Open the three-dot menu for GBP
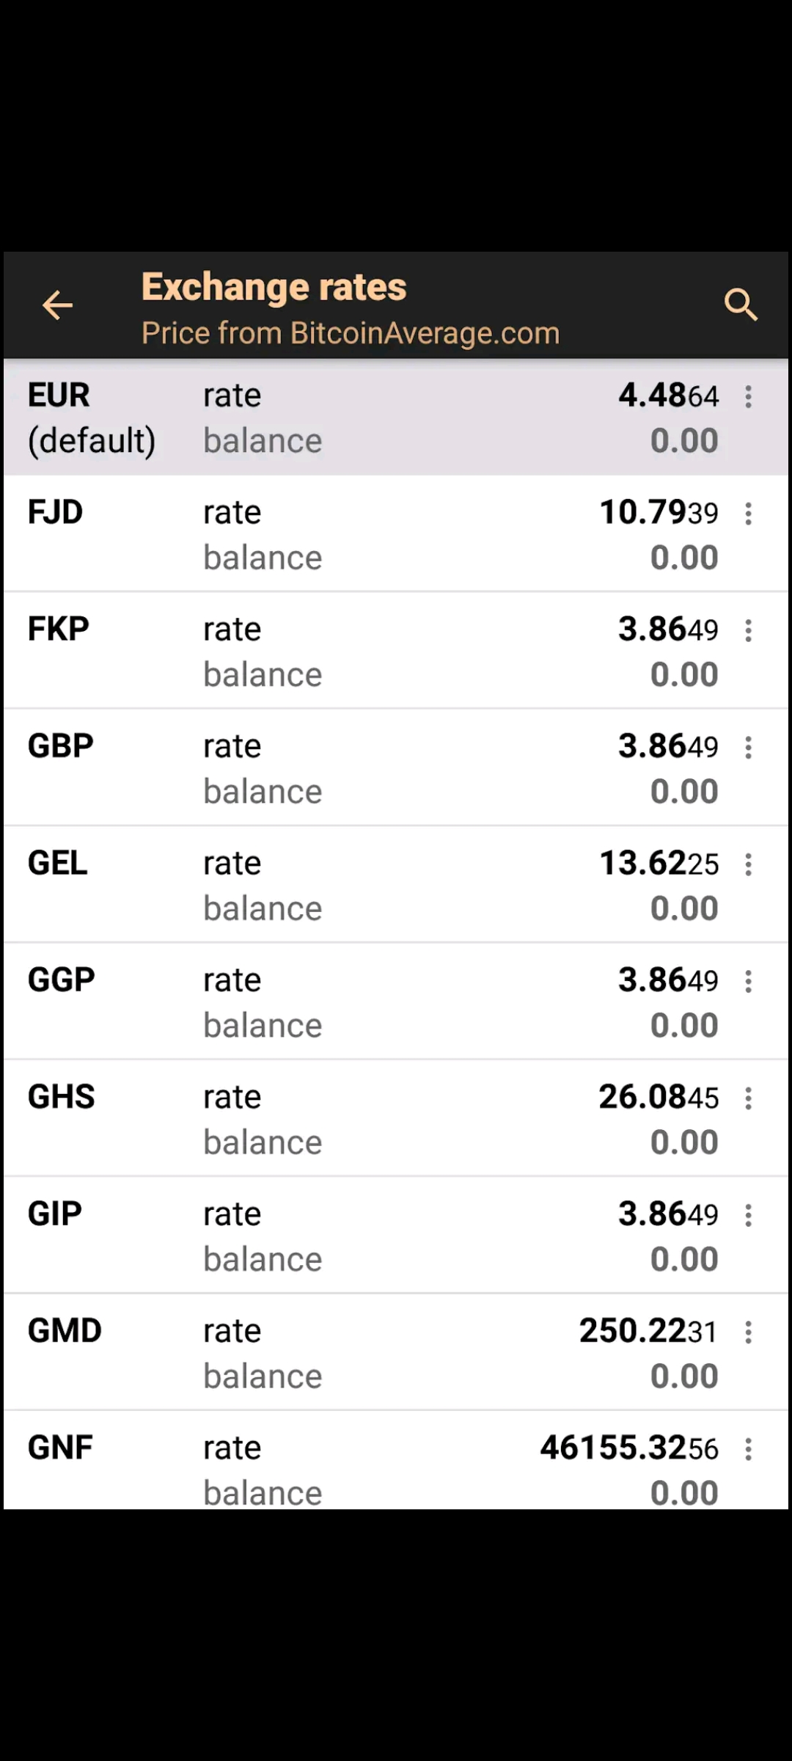 (748, 748)
